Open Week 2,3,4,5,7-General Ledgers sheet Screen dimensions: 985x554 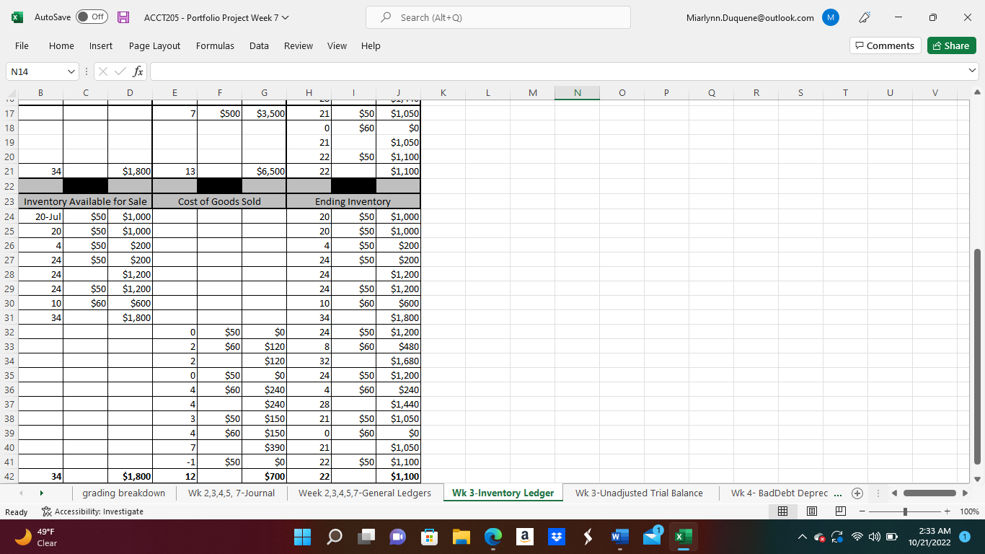364,493
